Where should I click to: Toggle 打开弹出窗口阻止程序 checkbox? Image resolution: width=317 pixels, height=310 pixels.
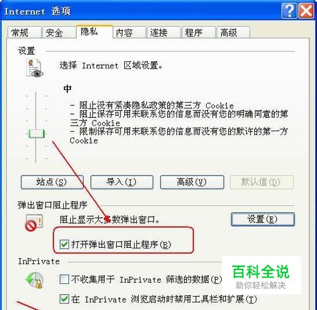(x=64, y=245)
